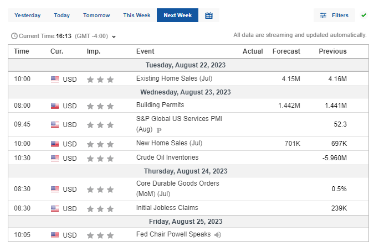
Task: Click US flag in Building Permits row
Action: tap(55, 106)
